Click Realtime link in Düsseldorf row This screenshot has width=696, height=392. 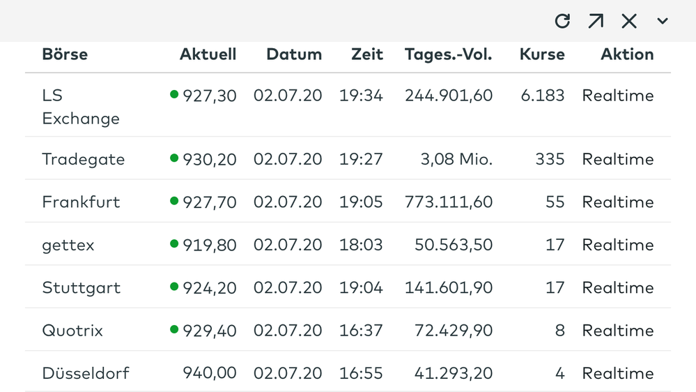pos(618,373)
